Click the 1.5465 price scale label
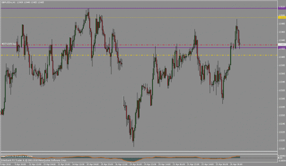Viewport: 286px width, 166px height. [282, 32]
